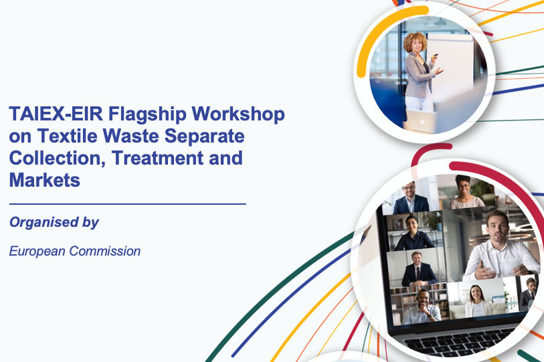544x362 pixels.
Task: Click the 'European Commission' text
Action: click(x=74, y=251)
